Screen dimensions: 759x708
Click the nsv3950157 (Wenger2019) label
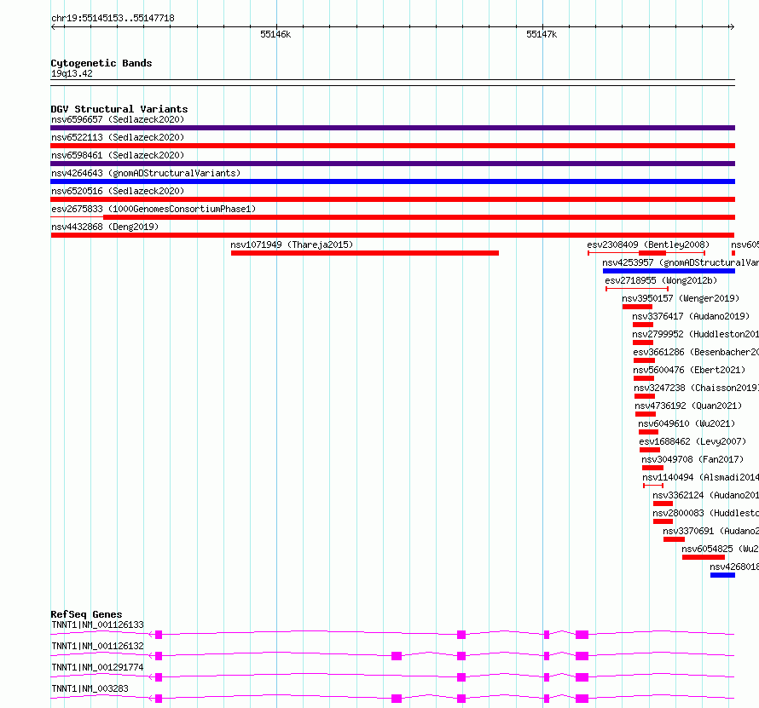tap(681, 298)
